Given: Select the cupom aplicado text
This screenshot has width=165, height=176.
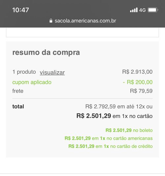Looking at the screenshot, I should point(32,82).
